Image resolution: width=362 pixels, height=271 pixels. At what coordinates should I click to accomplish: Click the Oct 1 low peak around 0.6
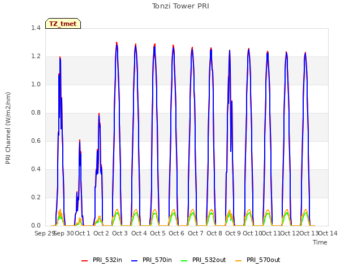coord(80,140)
